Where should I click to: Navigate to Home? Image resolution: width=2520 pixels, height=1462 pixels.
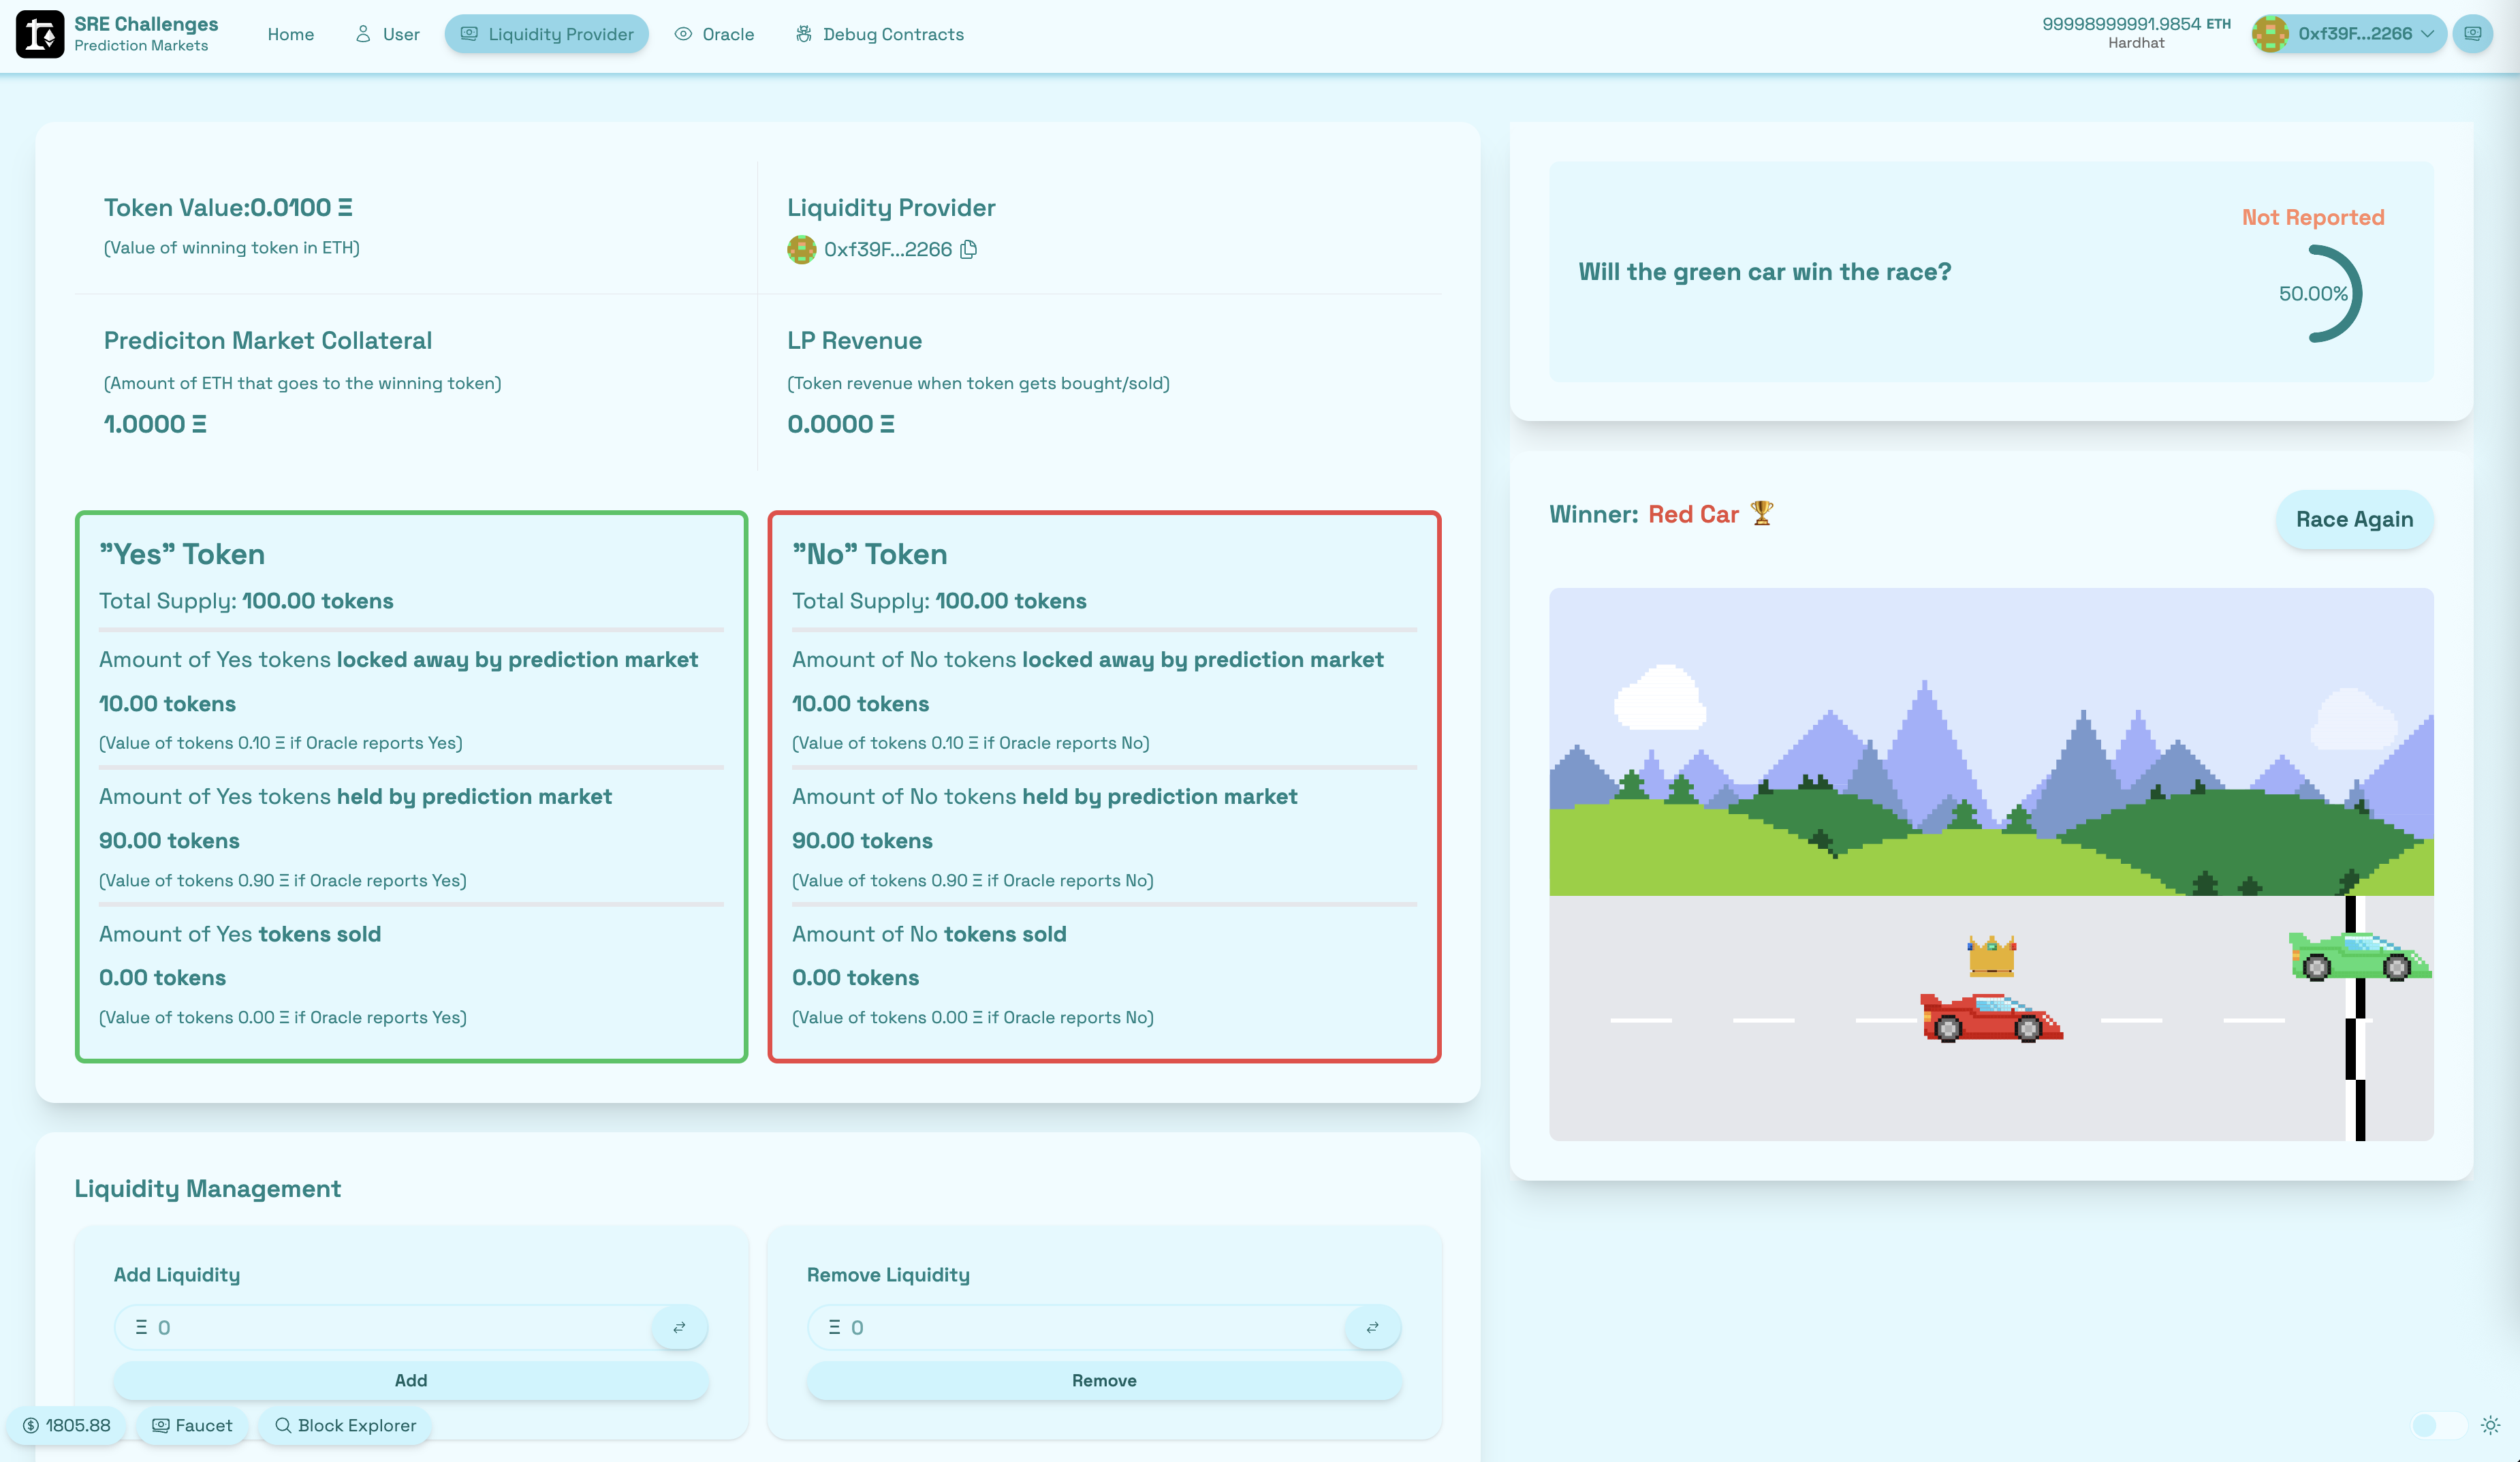291,34
